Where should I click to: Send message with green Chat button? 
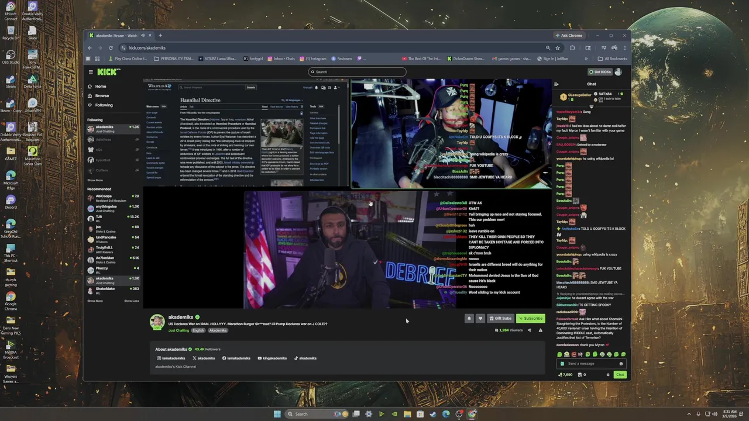coord(619,375)
